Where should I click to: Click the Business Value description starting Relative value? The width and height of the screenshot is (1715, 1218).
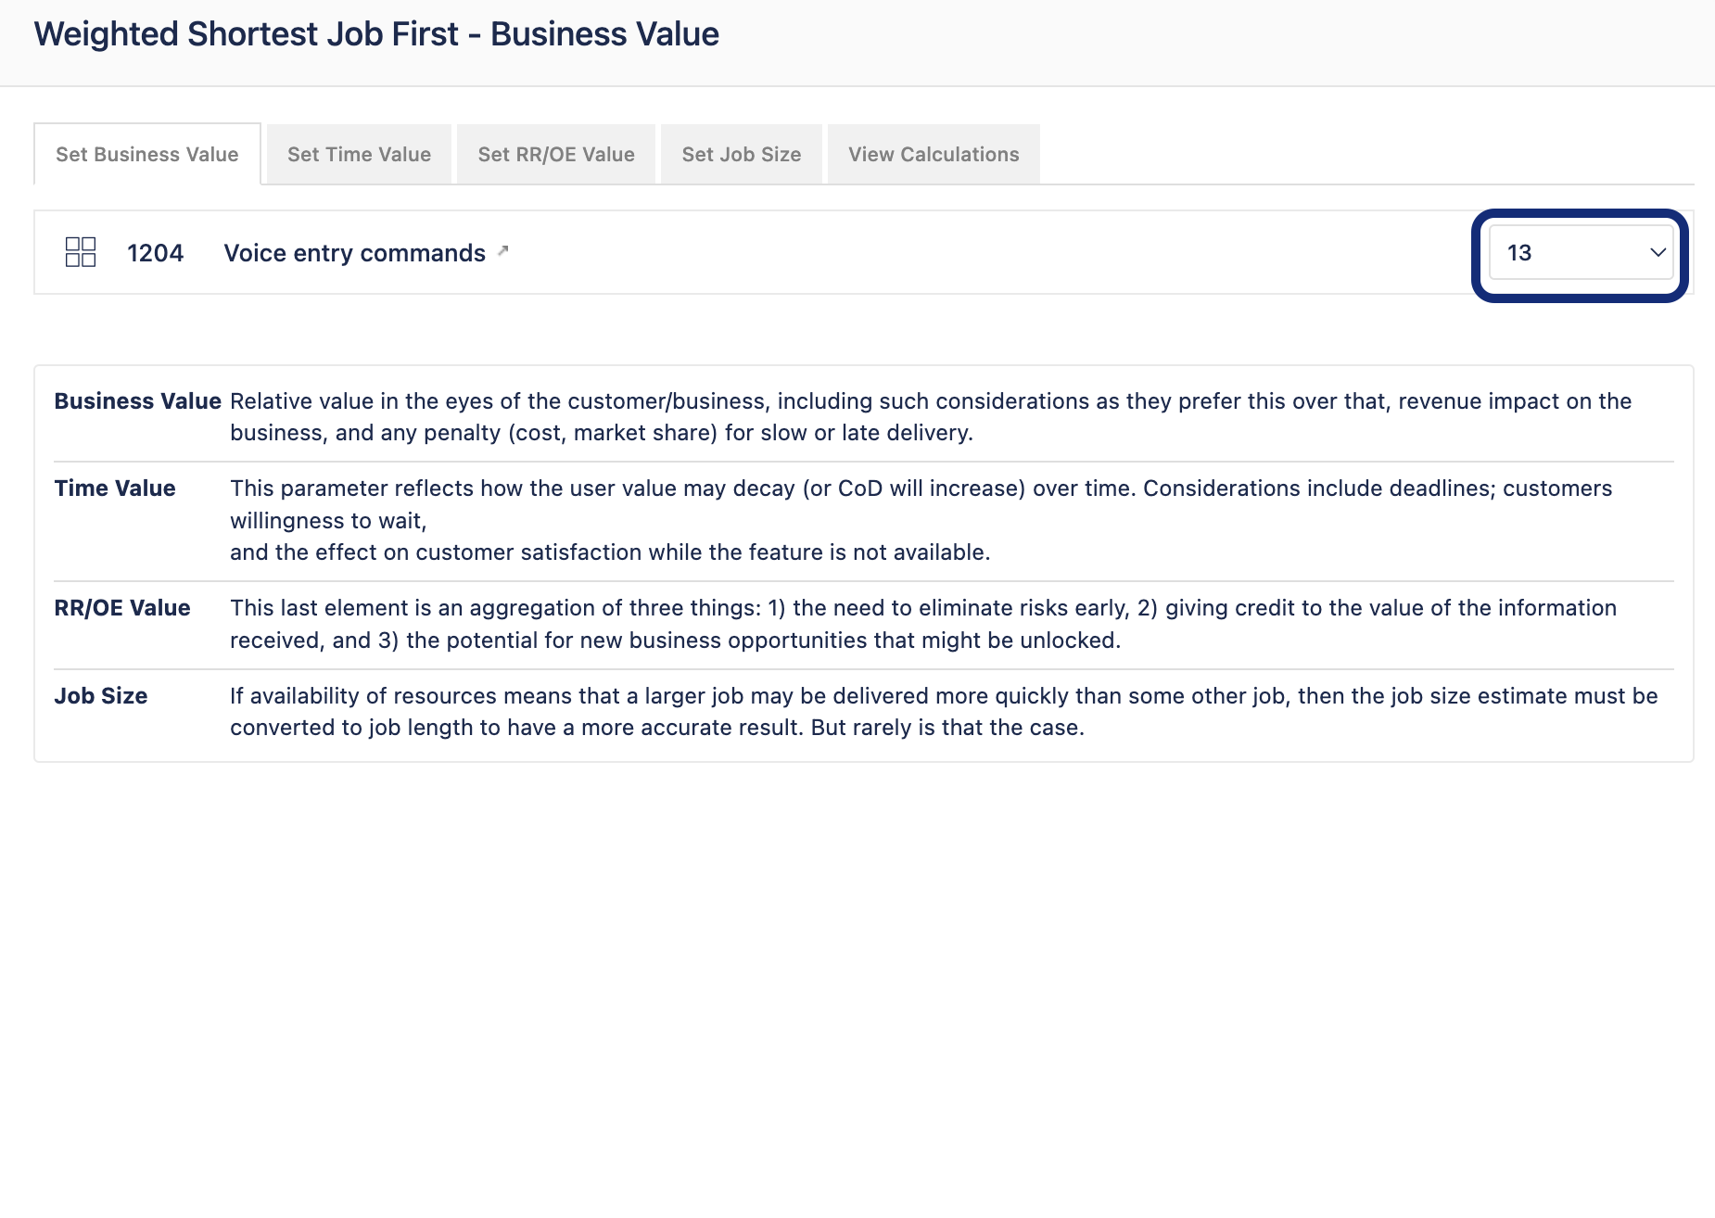point(931,417)
